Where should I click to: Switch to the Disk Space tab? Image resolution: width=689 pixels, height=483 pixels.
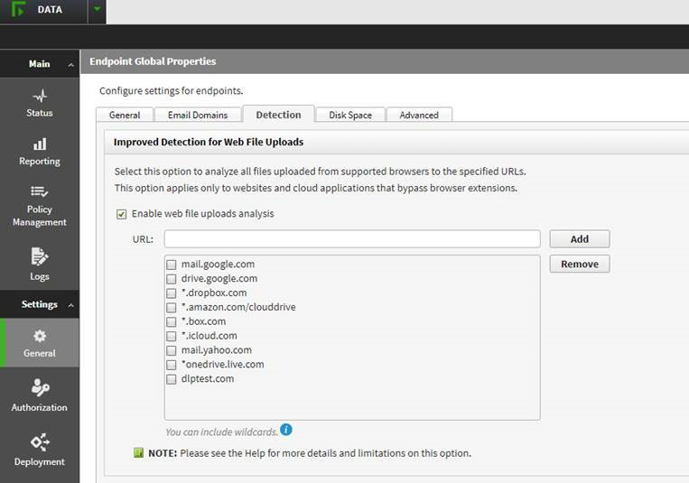[349, 115]
